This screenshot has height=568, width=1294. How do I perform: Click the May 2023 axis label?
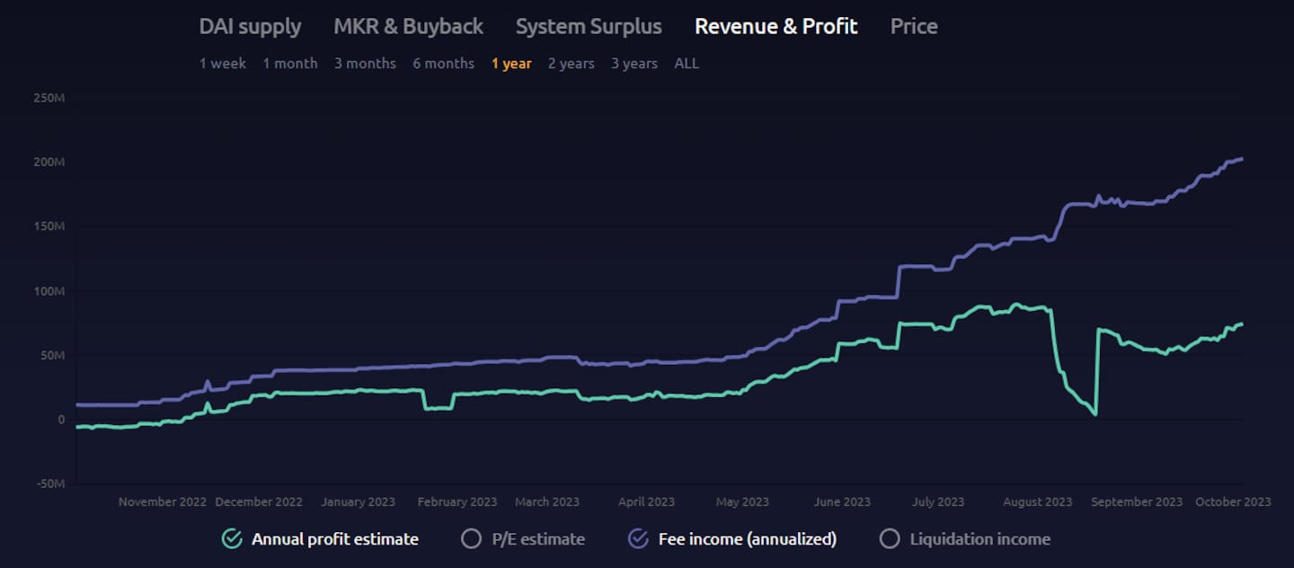(x=742, y=501)
